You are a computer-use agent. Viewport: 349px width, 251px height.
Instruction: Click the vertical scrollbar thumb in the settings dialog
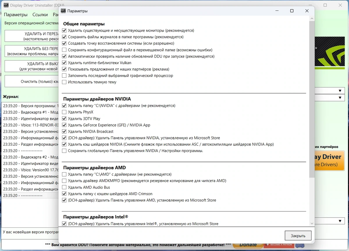tap(312, 99)
